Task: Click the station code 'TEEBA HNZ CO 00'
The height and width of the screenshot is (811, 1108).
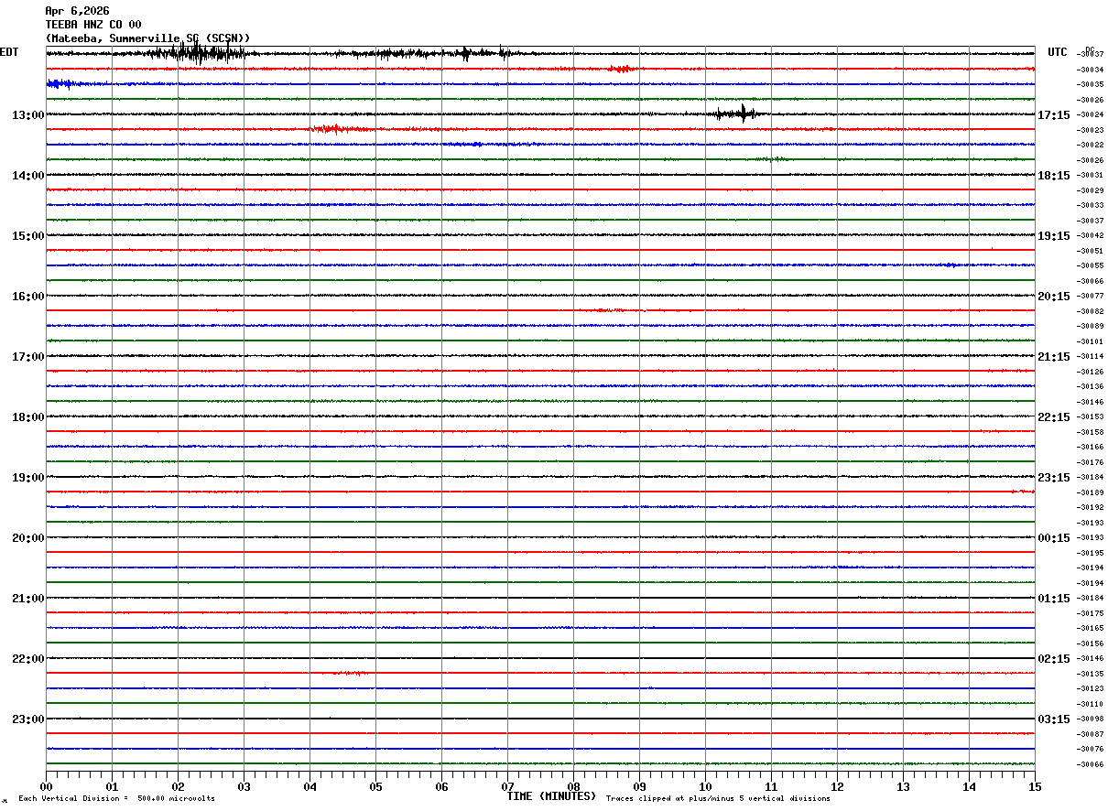Action: point(93,25)
